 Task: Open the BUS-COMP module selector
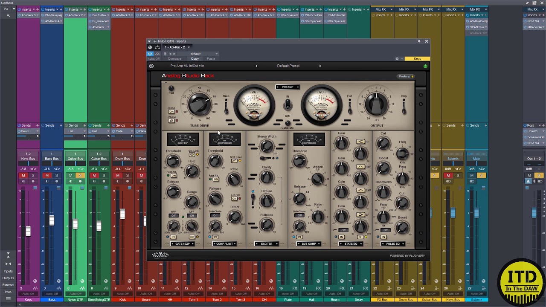(x=308, y=244)
